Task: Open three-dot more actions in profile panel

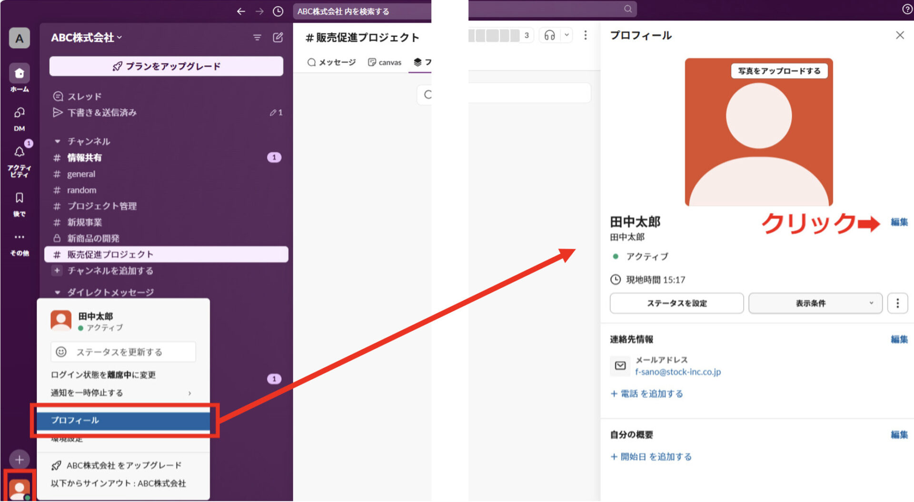Action: 897,303
